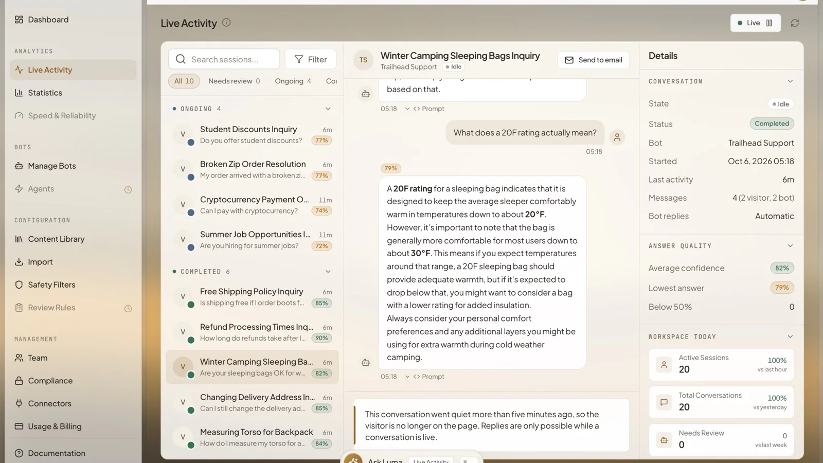The width and height of the screenshot is (823, 463).
Task: Select the Ongoing sessions tab
Action: point(293,81)
